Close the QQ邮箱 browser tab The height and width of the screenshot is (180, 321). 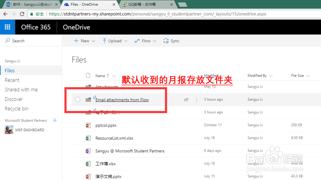[x=171, y=4]
